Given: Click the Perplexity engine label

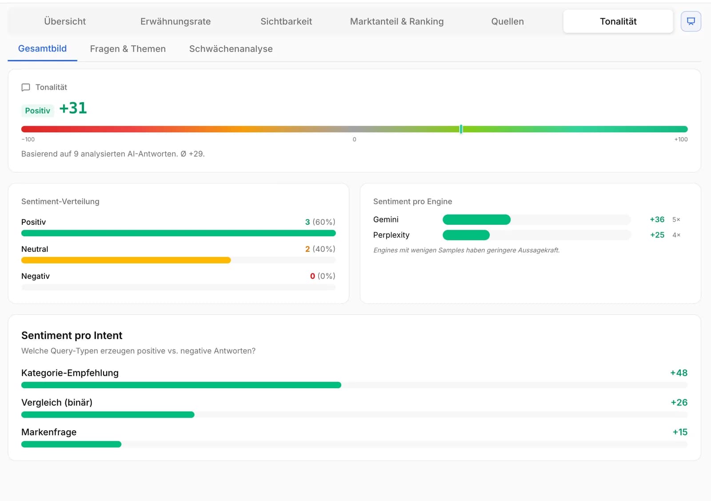Looking at the screenshot, I should [x=391, y=235].
